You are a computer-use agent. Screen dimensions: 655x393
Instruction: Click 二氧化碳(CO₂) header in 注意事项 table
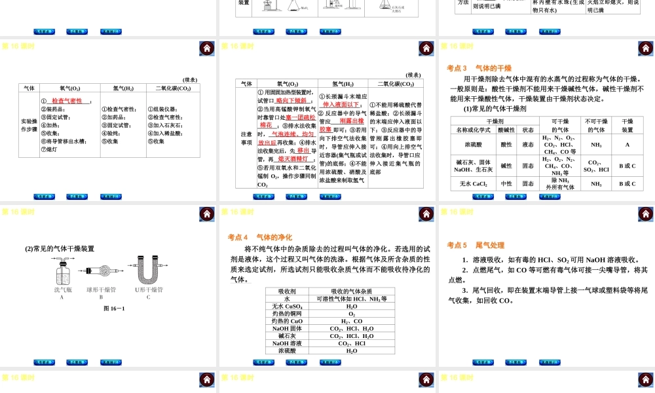pyautogui.click(x=396, y=84)
